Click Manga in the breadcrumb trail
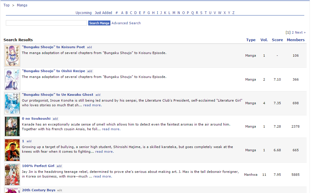Screen dimensions: 318x193 click(x=22, y=5)
